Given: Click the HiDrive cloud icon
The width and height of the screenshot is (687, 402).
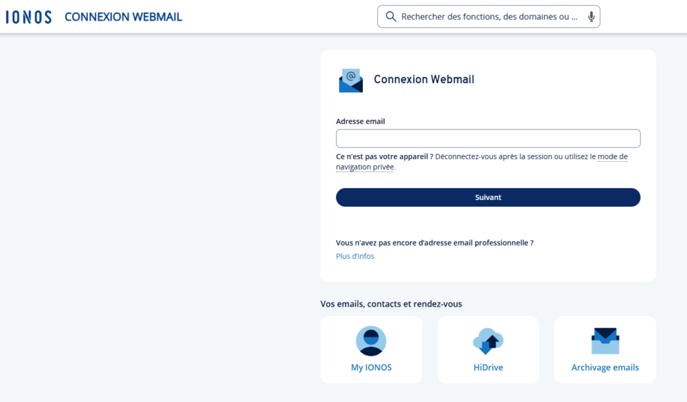Looking at the screenshot, I should [x=488, y=341].
